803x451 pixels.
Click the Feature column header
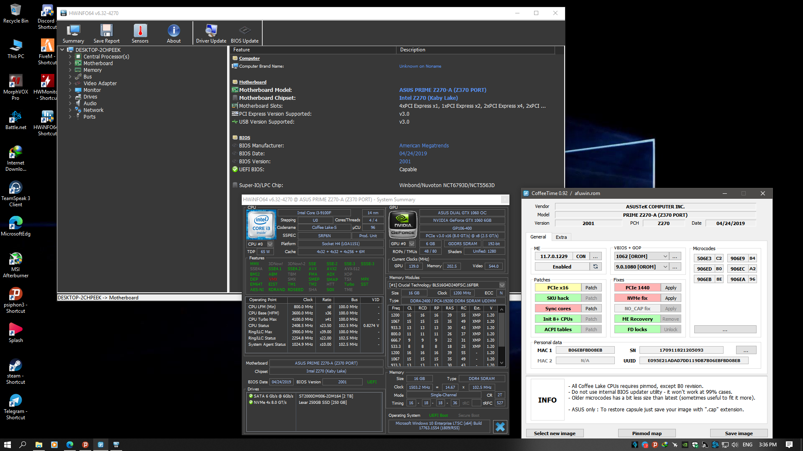[313, 50]
